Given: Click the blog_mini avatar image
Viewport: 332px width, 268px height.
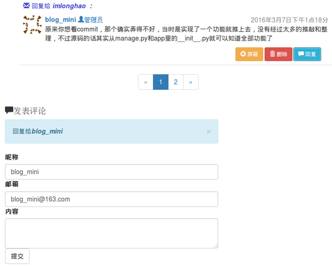Looking at the screenshot, I should pos(32,24).
